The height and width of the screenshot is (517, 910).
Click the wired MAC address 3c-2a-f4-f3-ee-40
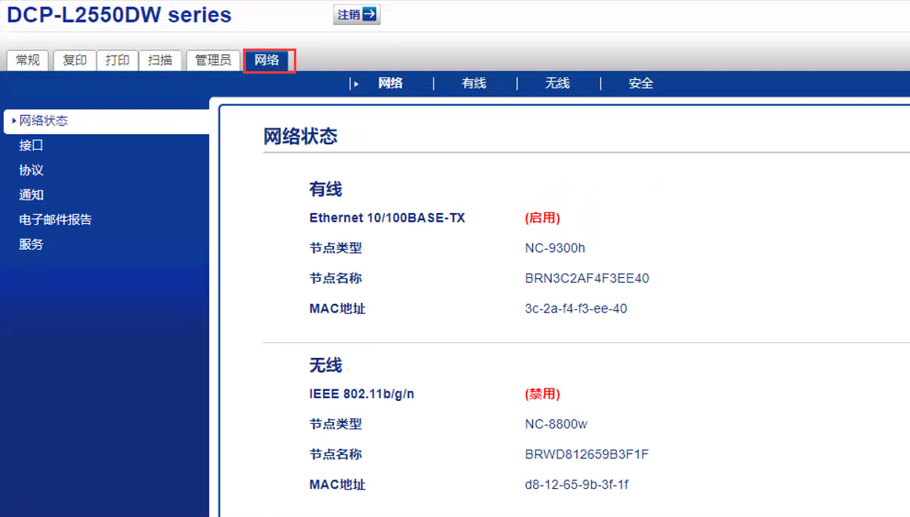pos(576,309)
